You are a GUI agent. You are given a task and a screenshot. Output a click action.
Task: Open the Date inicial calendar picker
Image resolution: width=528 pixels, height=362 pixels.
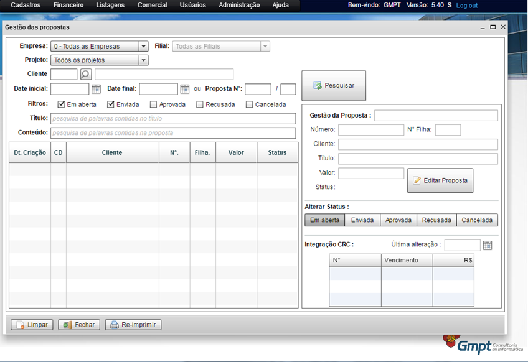pyautogui.click(x=96, y=89)
